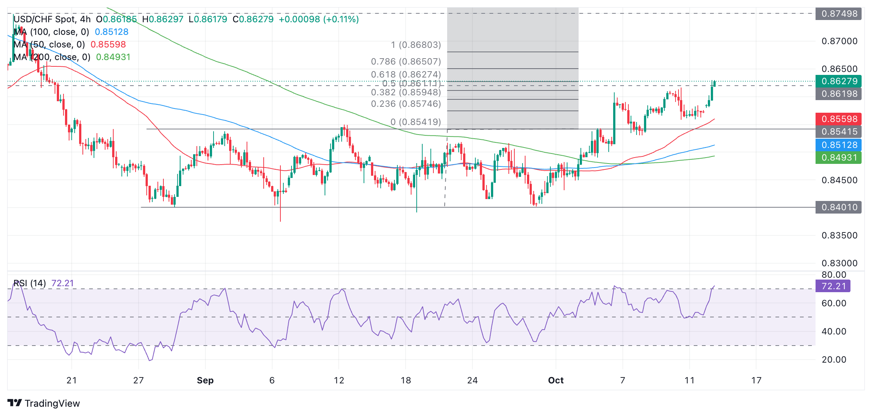Click the purple 72.21 RSI value tag
Image resolution: width=872 pixels, height=416 pixels.
pos(833,286)
